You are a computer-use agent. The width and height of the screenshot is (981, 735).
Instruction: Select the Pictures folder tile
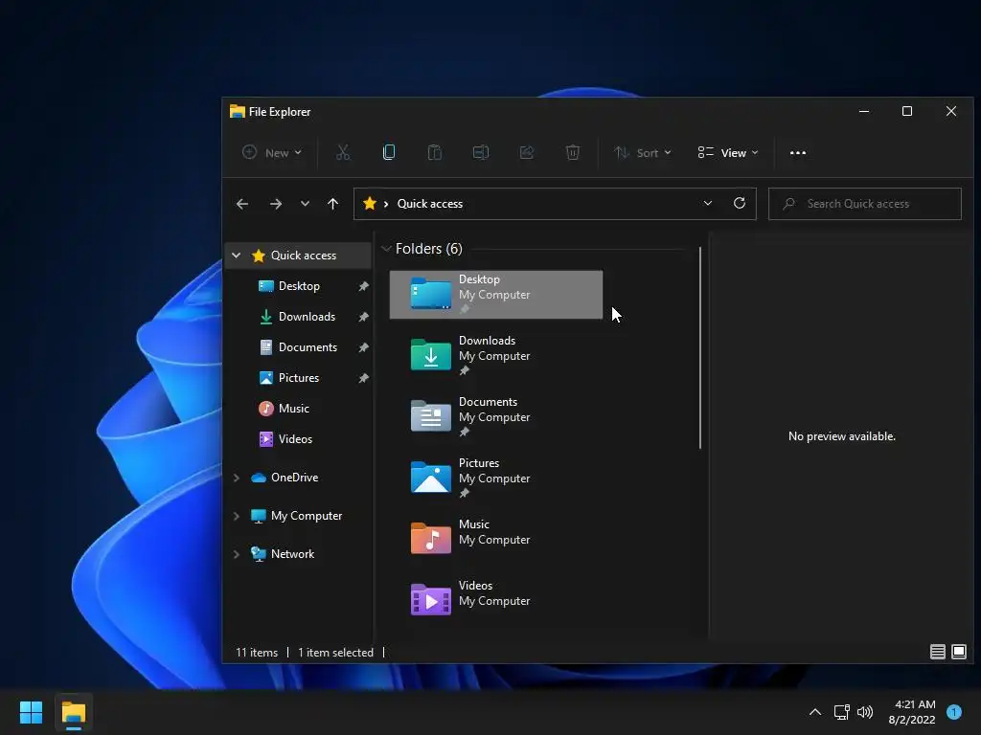496,479
